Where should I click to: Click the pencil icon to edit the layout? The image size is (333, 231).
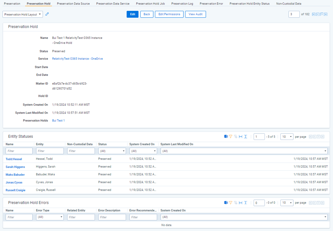pyautogui.click(x=47, y=14)
